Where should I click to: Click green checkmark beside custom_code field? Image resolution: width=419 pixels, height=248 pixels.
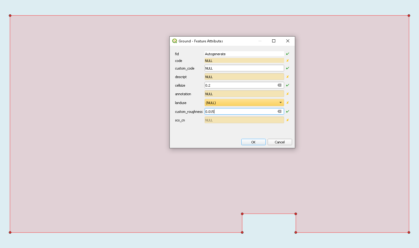tap(287, 68)
